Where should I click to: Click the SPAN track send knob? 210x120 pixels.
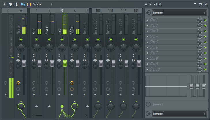[x=75, y=106]
